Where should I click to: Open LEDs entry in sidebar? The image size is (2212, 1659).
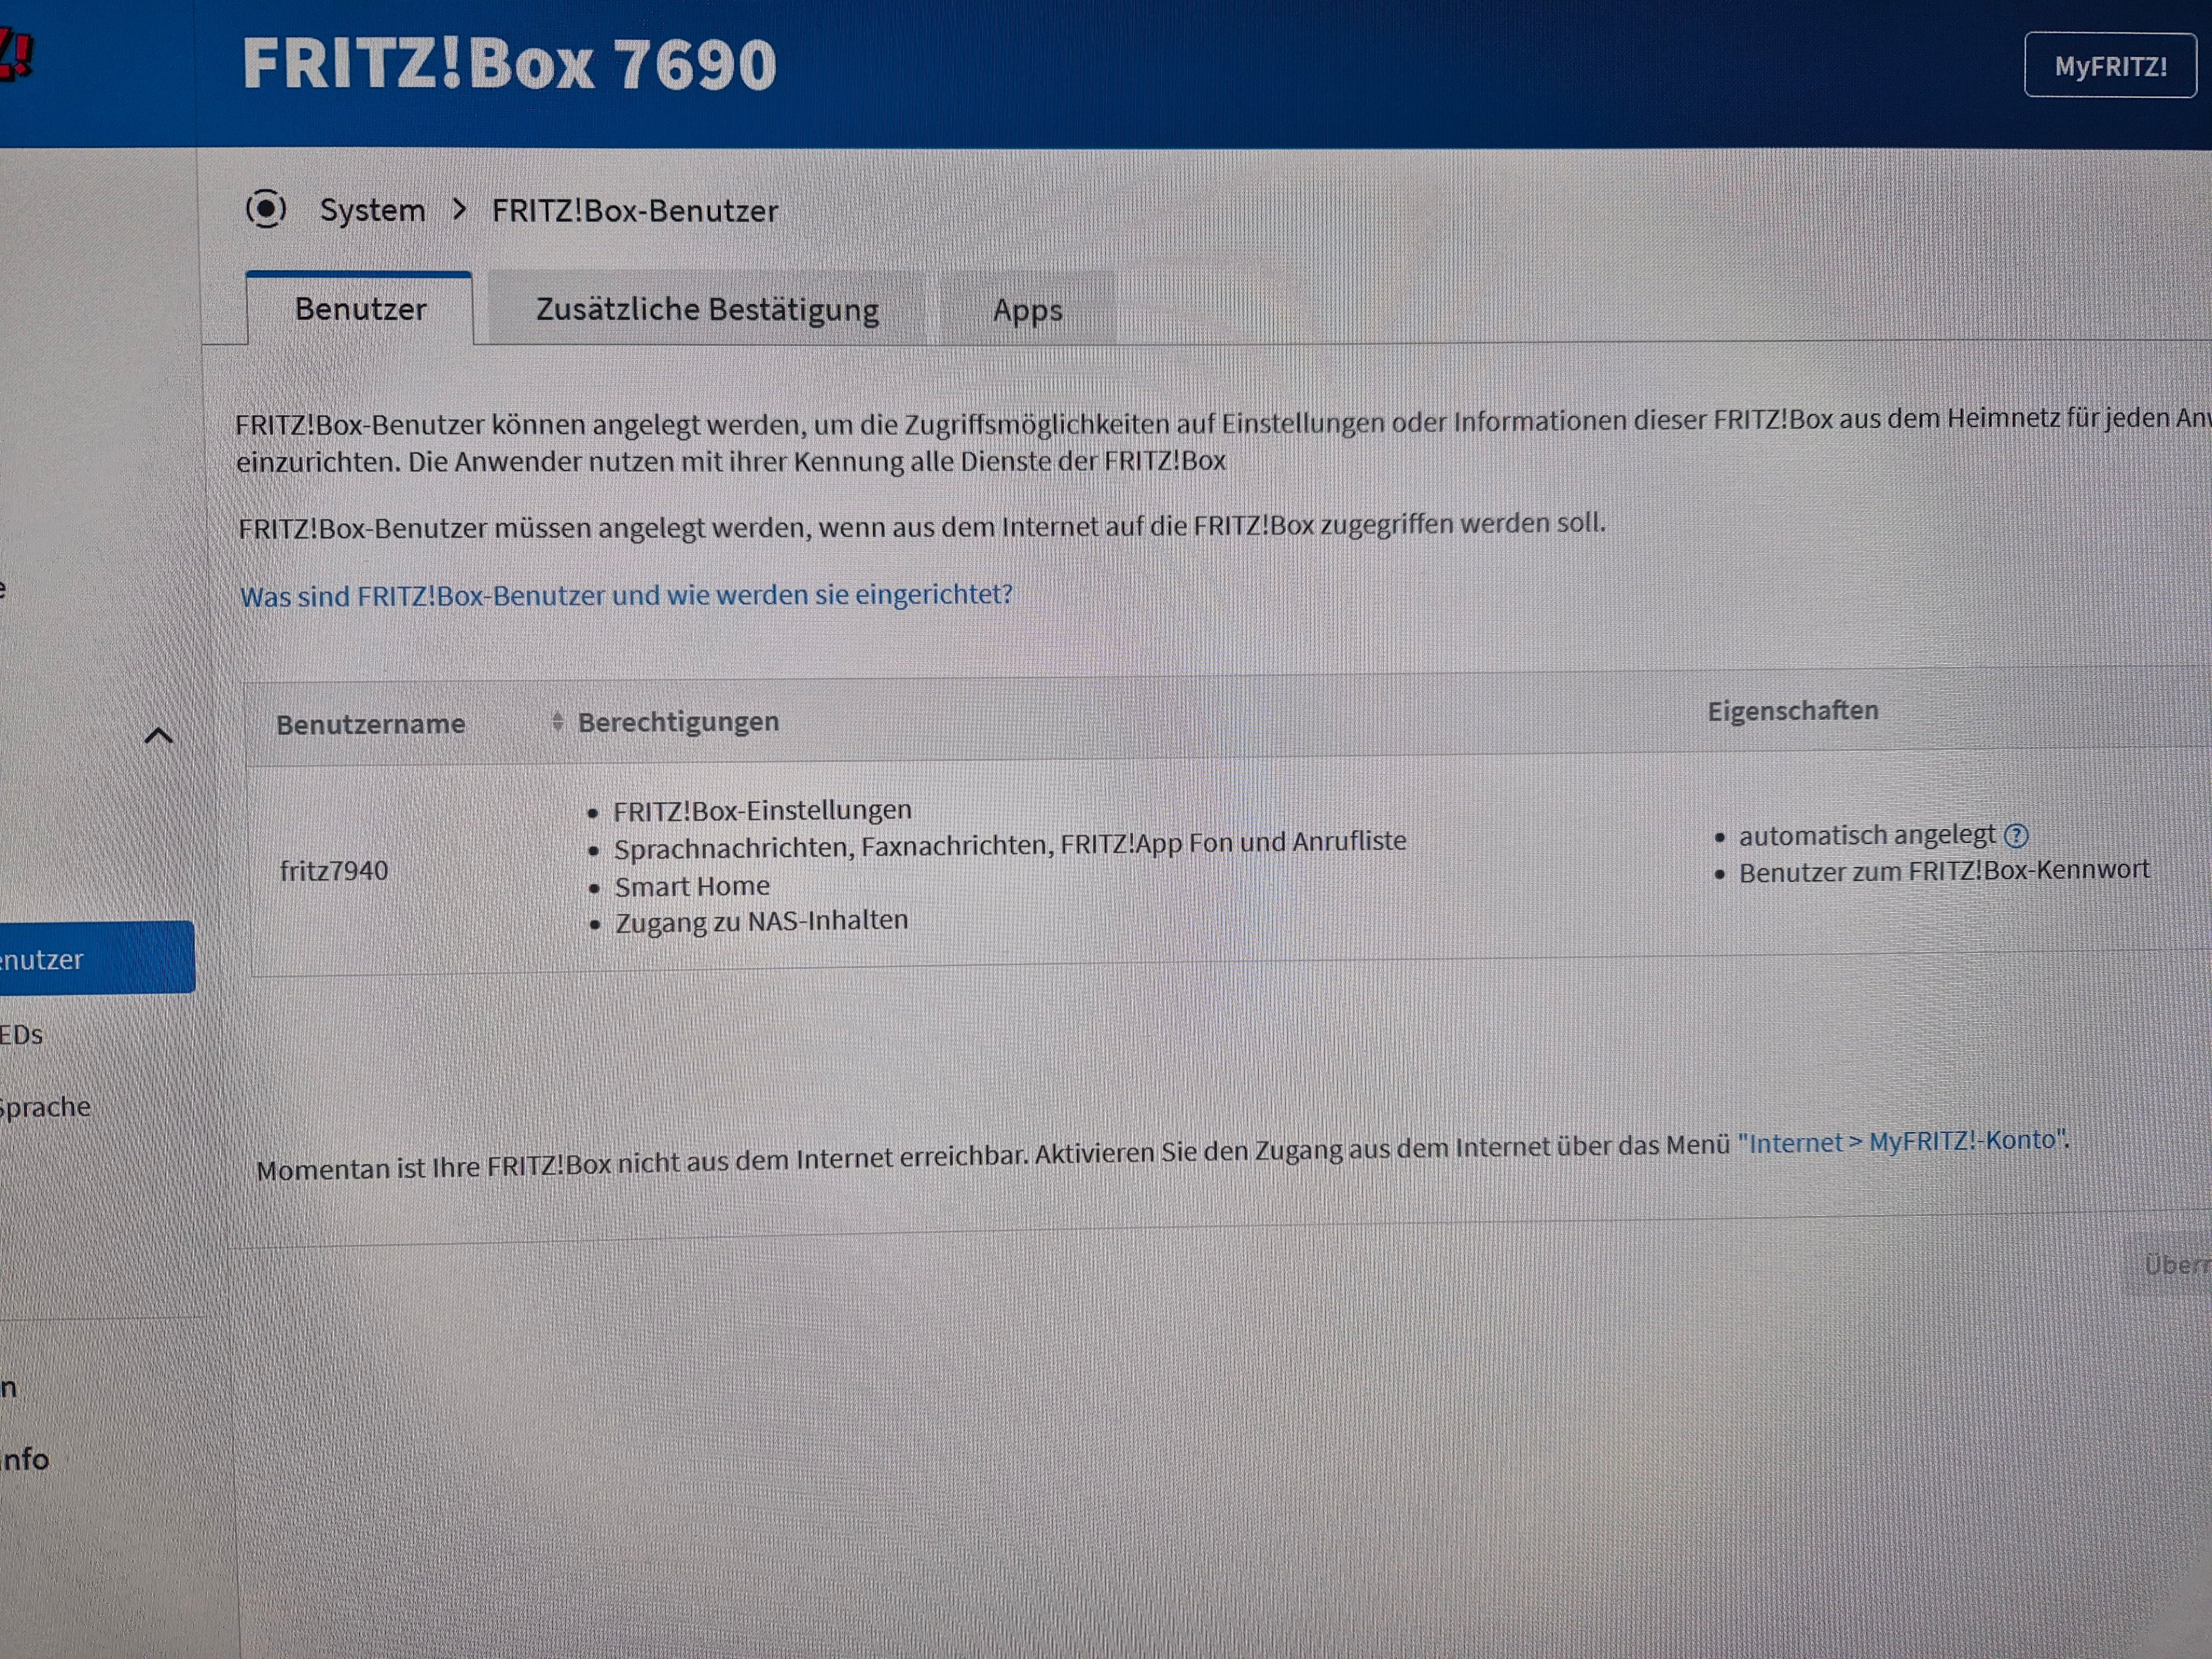22,1034
